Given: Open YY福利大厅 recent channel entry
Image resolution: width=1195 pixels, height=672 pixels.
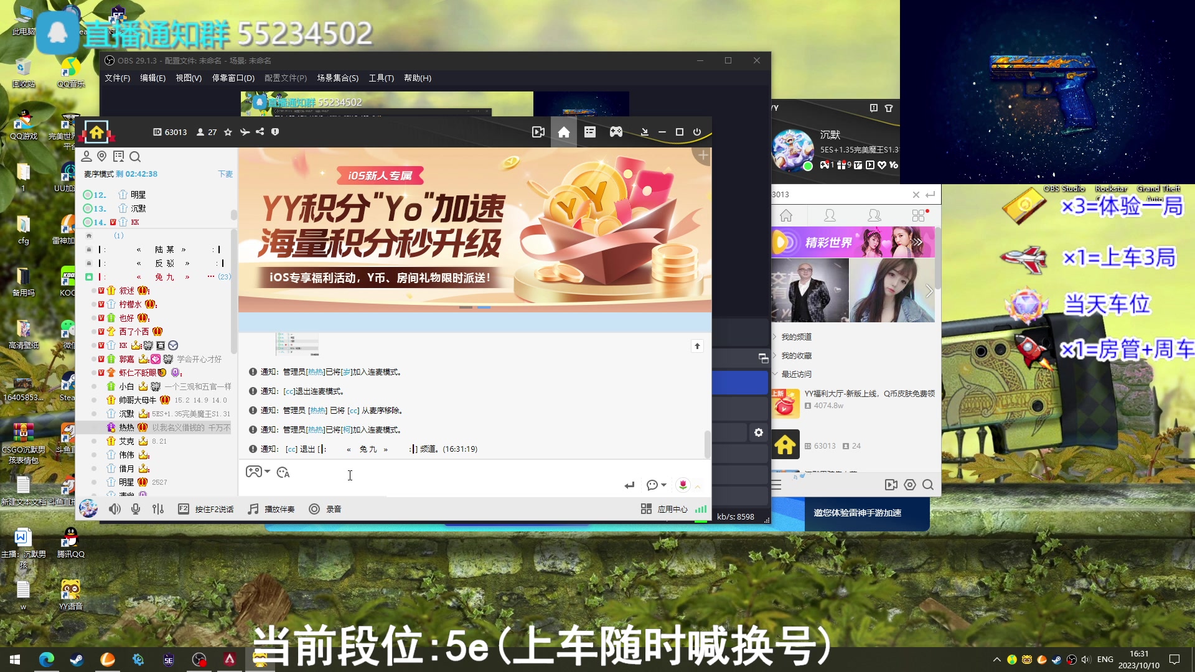Looking at the screenshot, I should (854, 402).
